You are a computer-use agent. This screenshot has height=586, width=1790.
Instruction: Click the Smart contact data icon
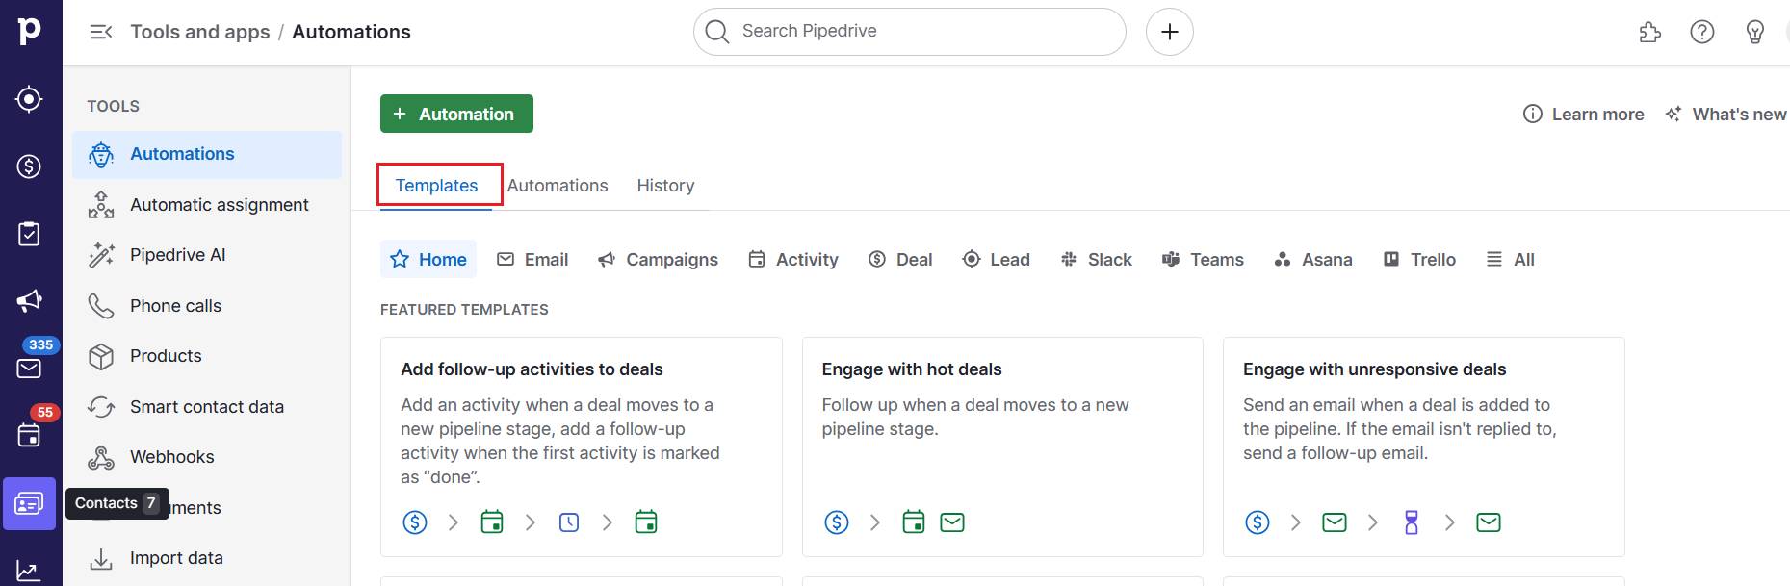click(x=101, y=406)
